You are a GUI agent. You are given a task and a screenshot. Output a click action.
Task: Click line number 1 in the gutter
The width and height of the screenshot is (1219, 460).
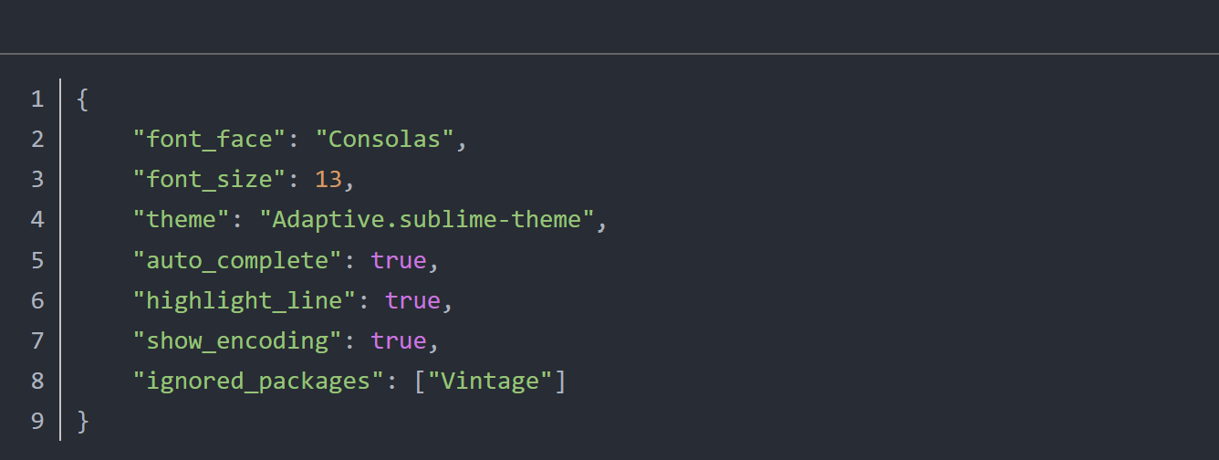[36, 99]
